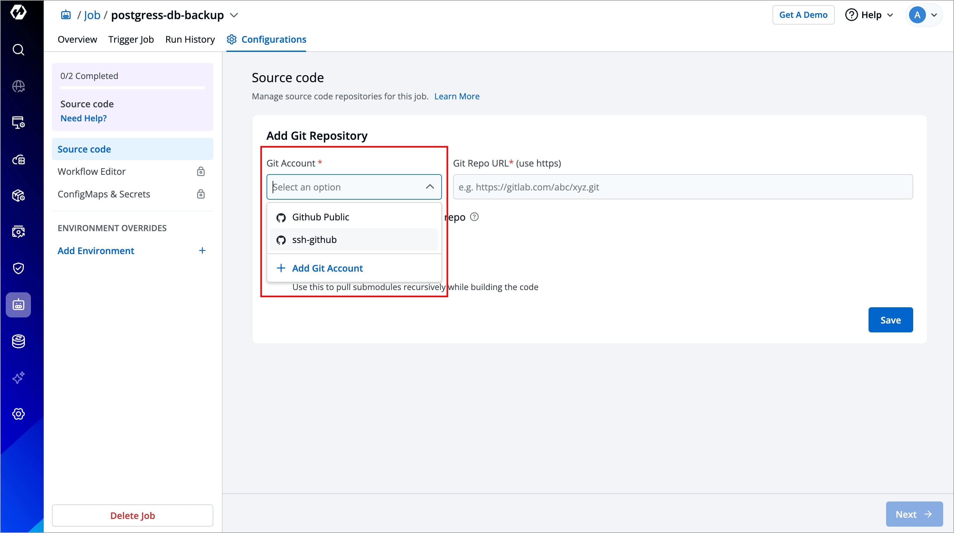Choose ssh-github from the list
Image resolution: width=954 pixels, height=533 pixels.
coord(314,240)
